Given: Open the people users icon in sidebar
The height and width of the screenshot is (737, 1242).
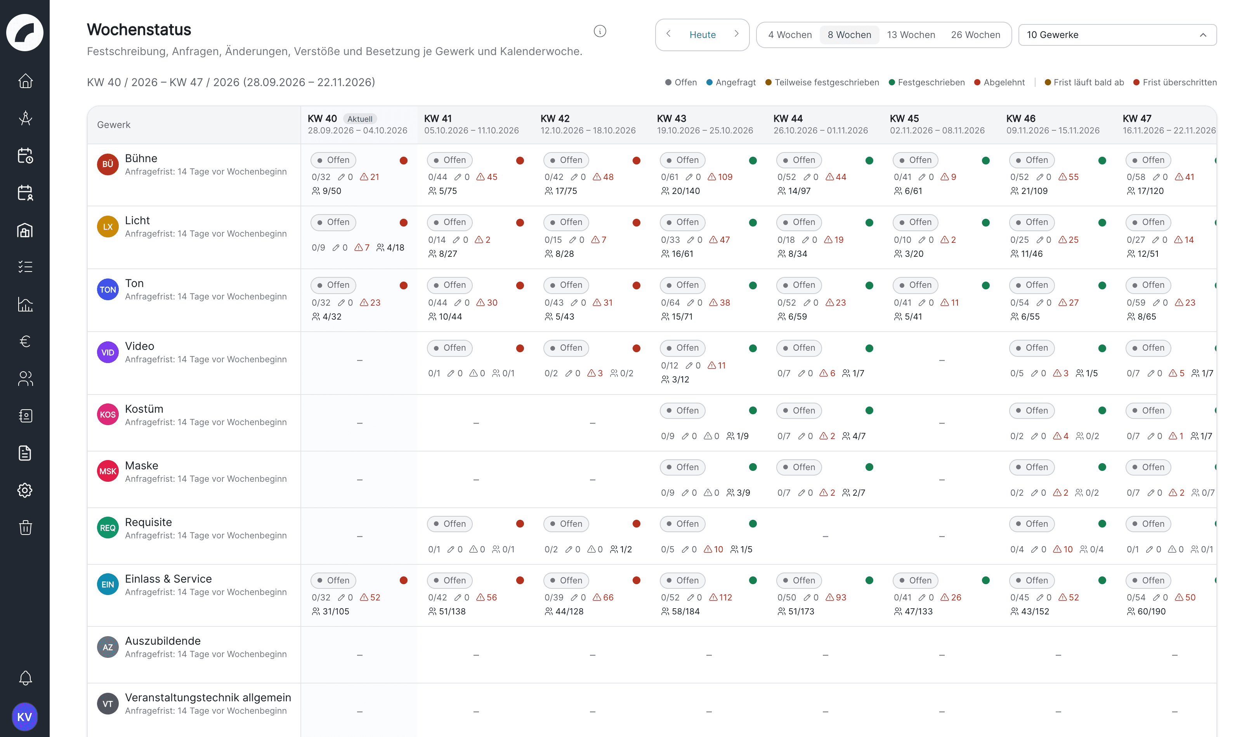Looking at the screenshot, I should point(25,379).
